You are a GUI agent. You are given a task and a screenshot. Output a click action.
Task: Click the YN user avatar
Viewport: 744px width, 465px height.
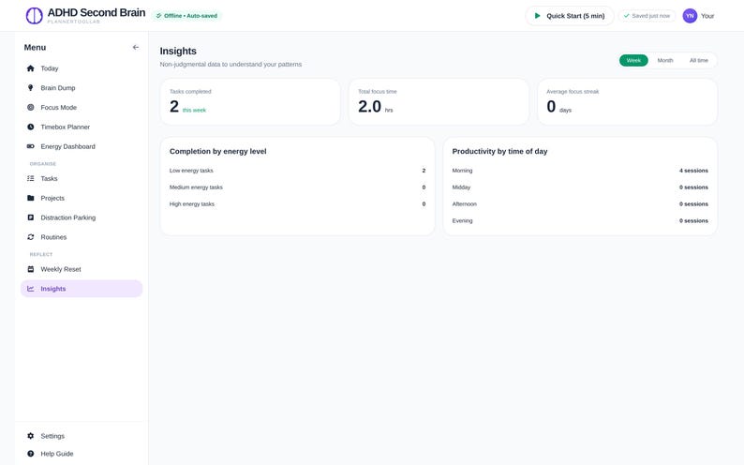(x=690, y=16)
